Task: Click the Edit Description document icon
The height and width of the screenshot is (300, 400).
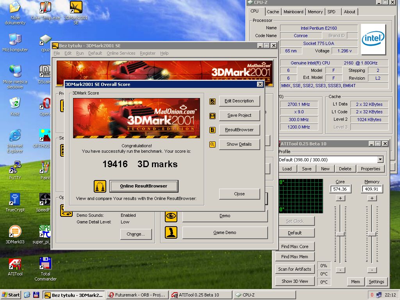Action: pos(212,101)
